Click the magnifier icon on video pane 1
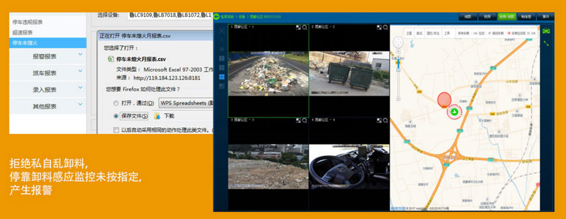The height and width of the screenshot is (219, 566). tap(305, 27)
